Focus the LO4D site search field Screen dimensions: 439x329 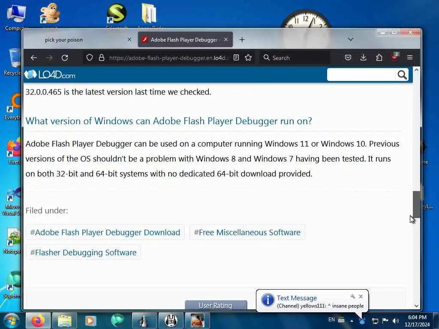click(361, 75)
